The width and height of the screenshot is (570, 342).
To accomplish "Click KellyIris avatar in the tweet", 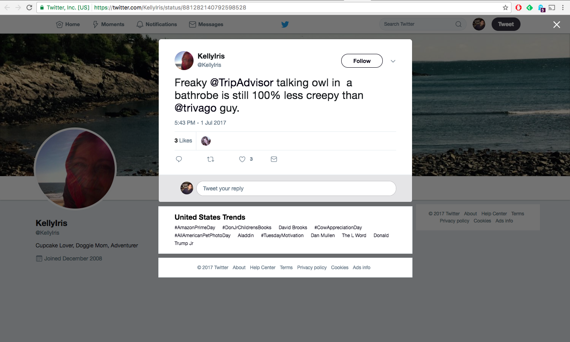I will coord(184,61).
